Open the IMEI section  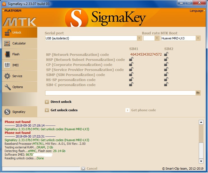point(20,65)
